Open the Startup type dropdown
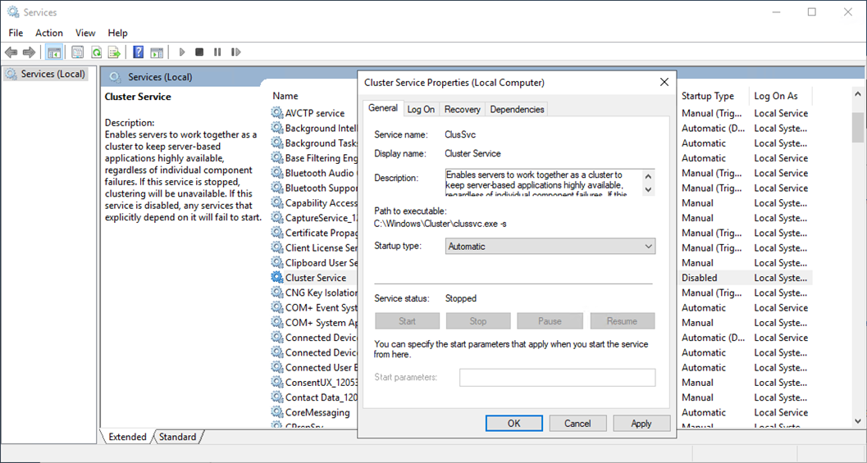Screen dimensions: 867x463 tap(550, 247)
